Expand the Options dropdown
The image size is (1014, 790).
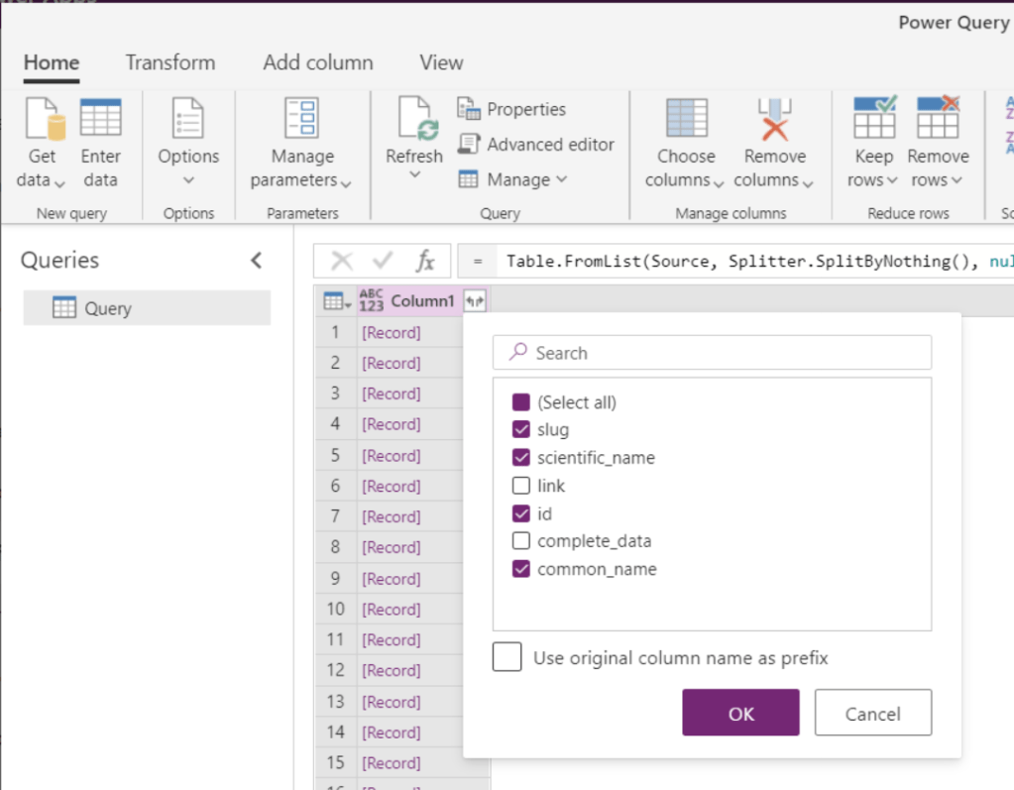coord(188,180)
